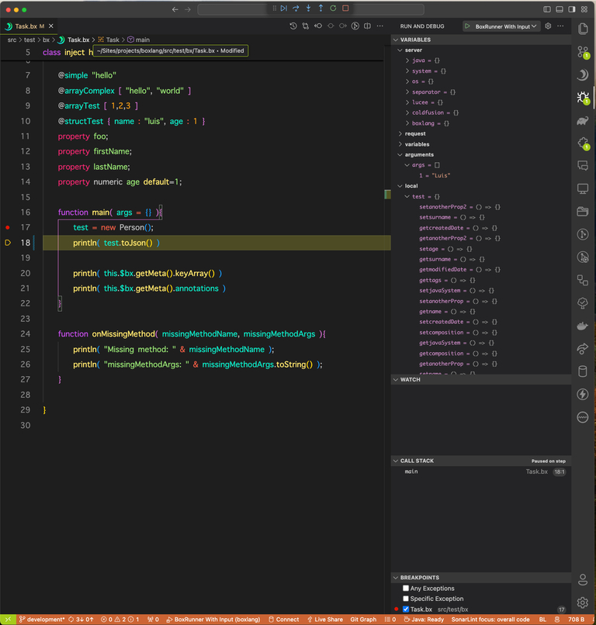596x625 pixels.
Task: Click the main frame in Call Stack
Action: [x=411, y=471]
